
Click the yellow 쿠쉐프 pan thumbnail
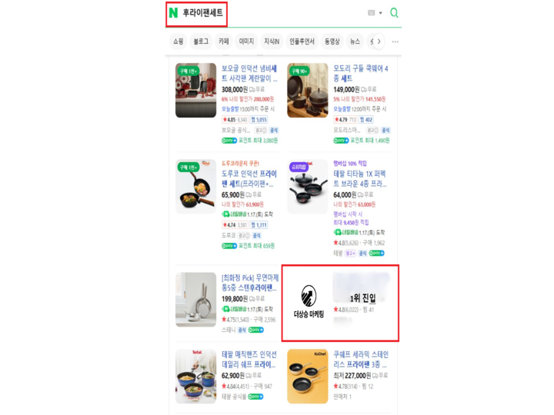click(x=307, y=376)
